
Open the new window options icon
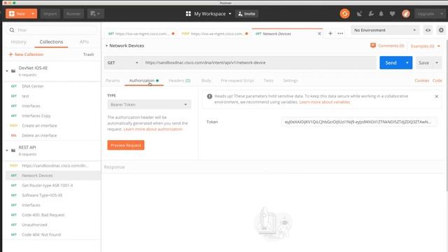[x=95, y=14]
